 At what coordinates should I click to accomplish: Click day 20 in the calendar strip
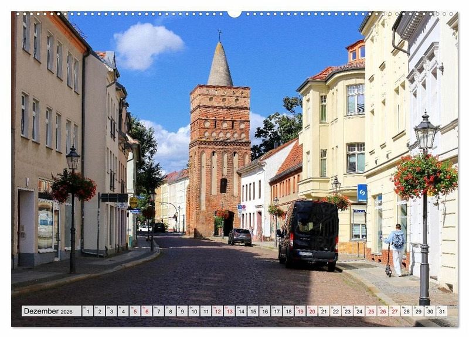click(x=311, y=311)
